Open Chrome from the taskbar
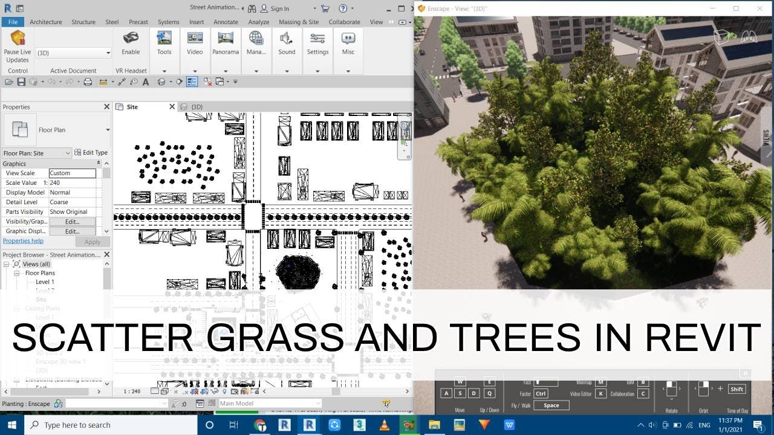The height and width of the screenshot is (435, 774). tap(260, 425)
